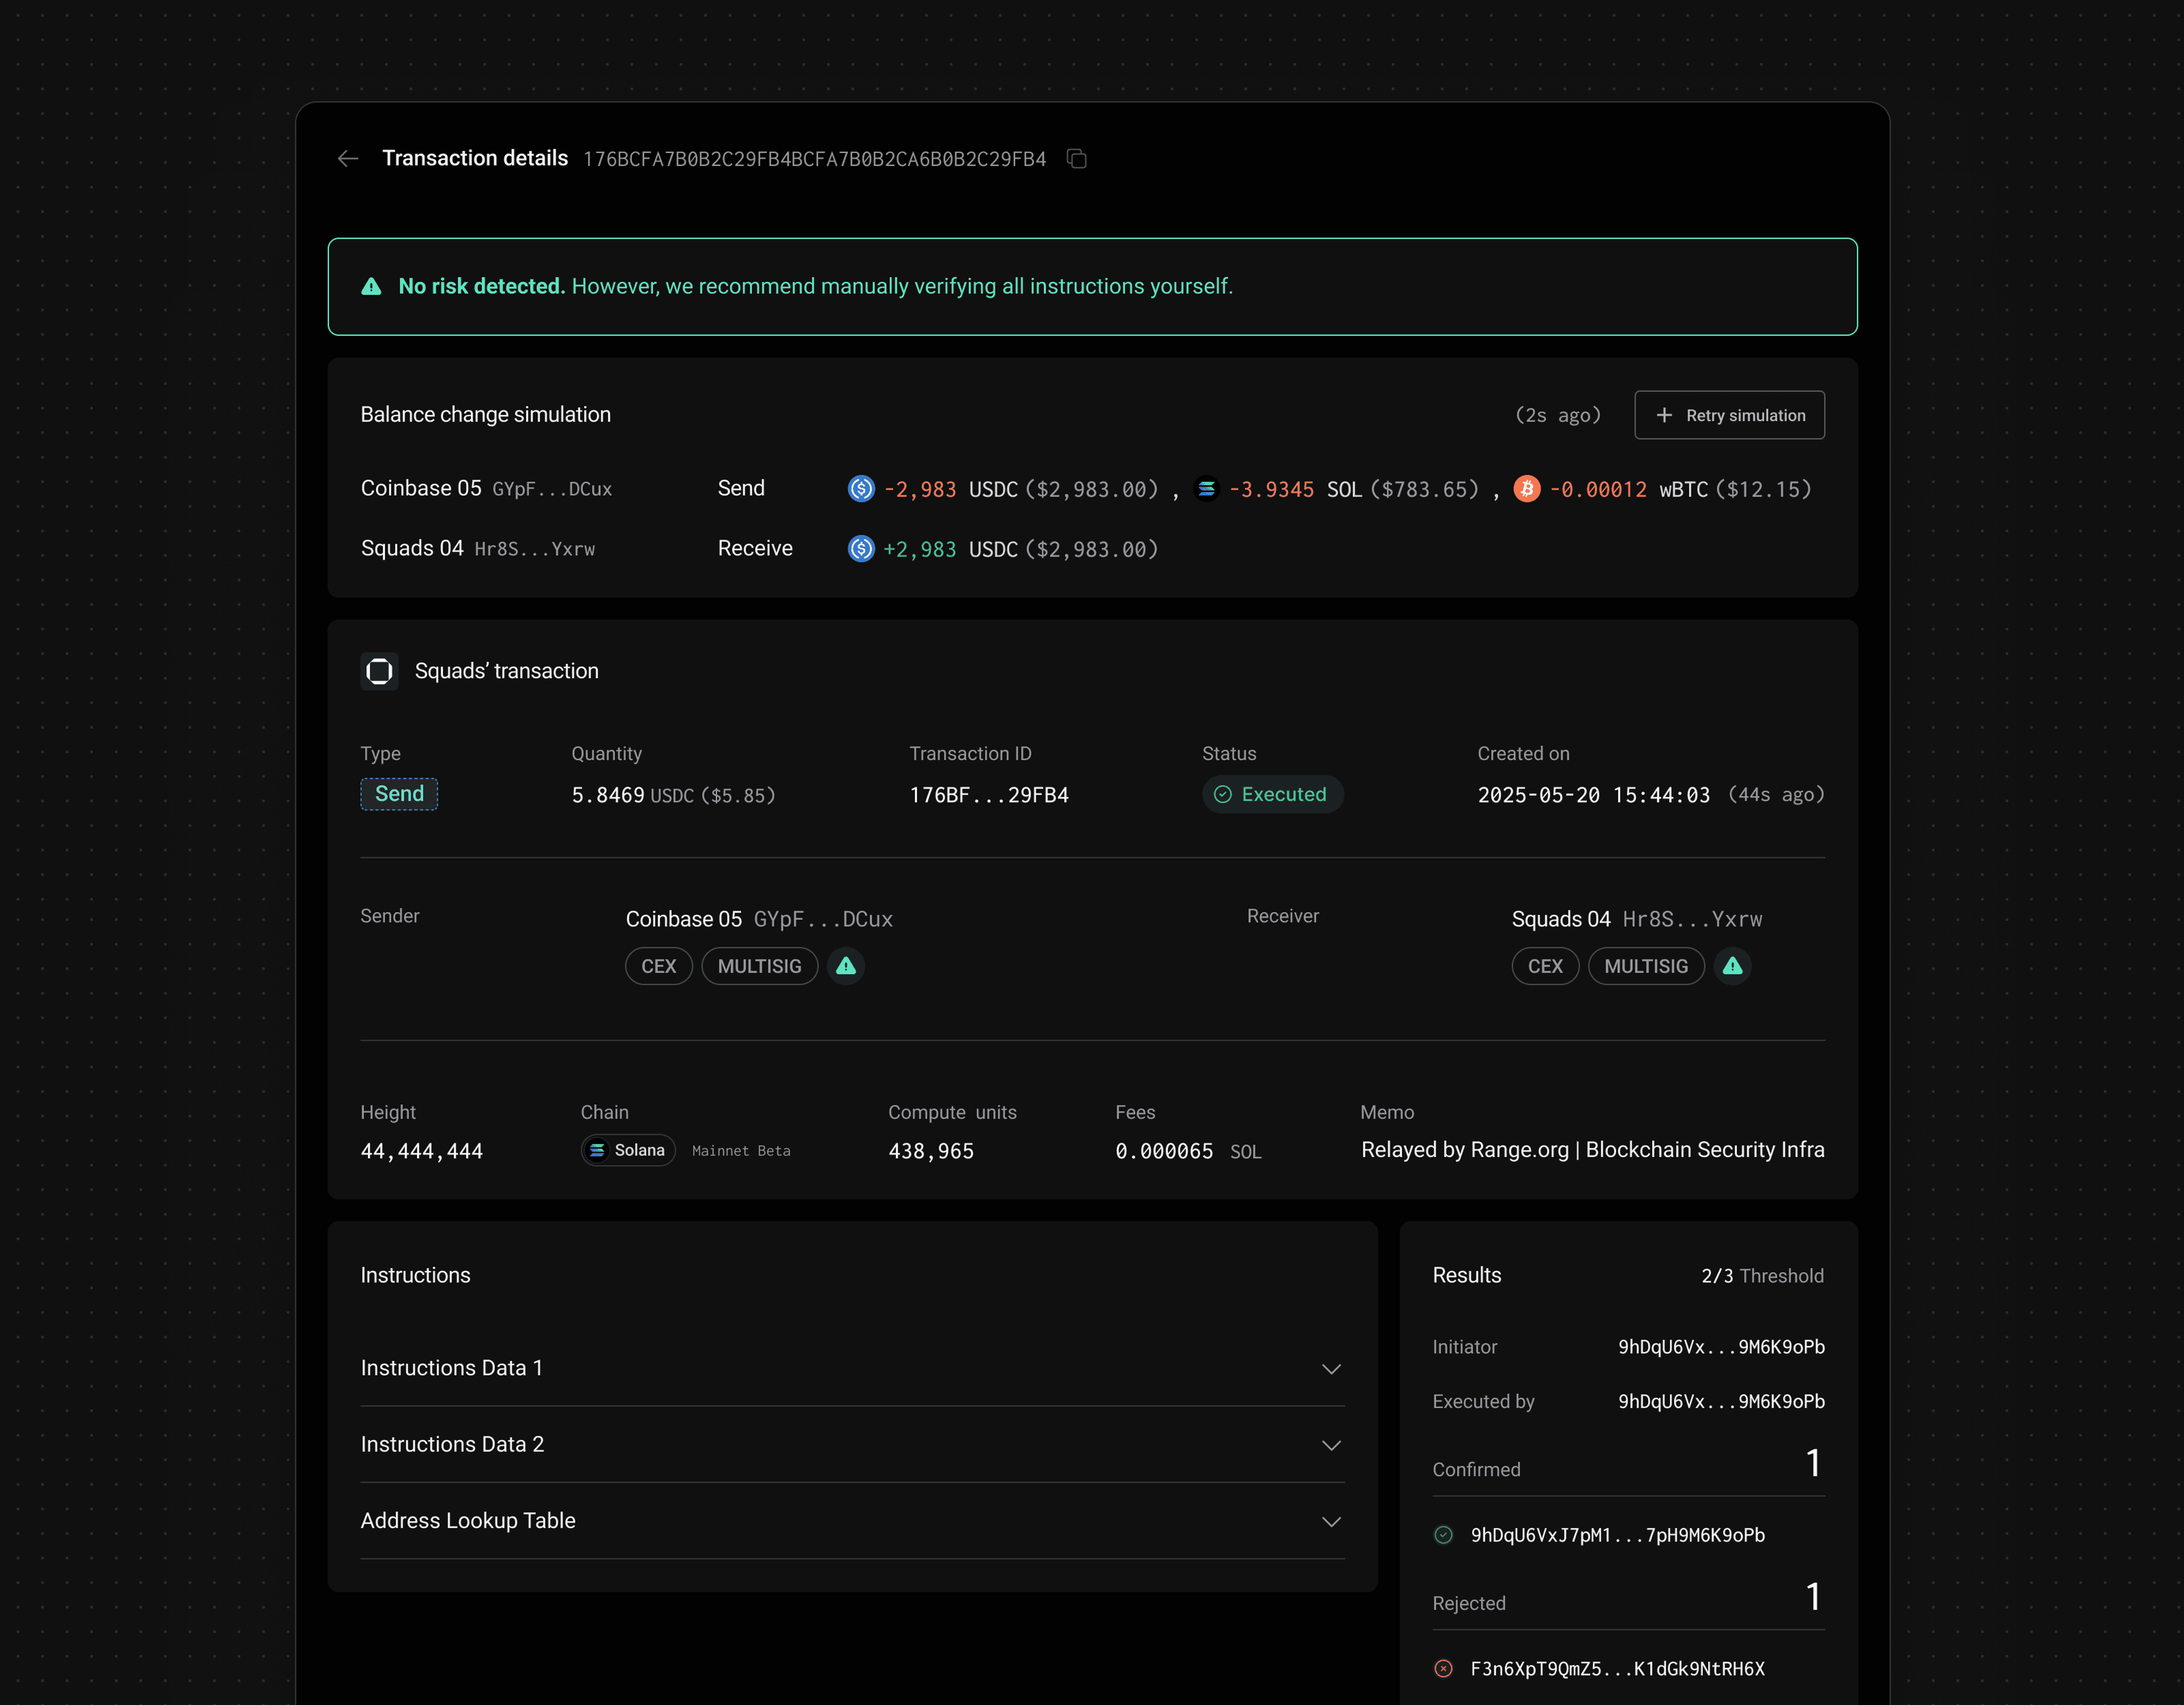Click the quantity 5.8469 USDC
Screen dimensions: 2184x1705
tap(673, 795)
